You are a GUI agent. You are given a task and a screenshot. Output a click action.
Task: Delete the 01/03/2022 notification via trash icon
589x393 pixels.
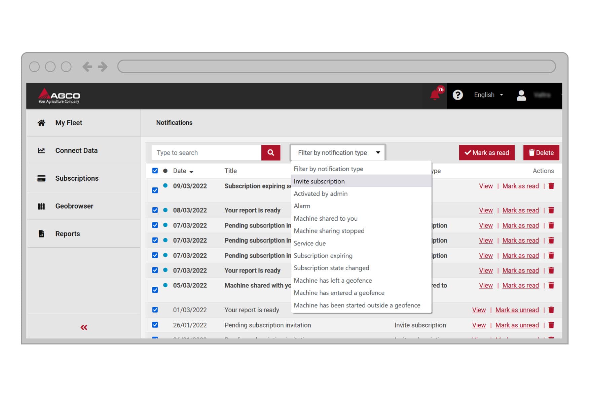tap(551, 310)
